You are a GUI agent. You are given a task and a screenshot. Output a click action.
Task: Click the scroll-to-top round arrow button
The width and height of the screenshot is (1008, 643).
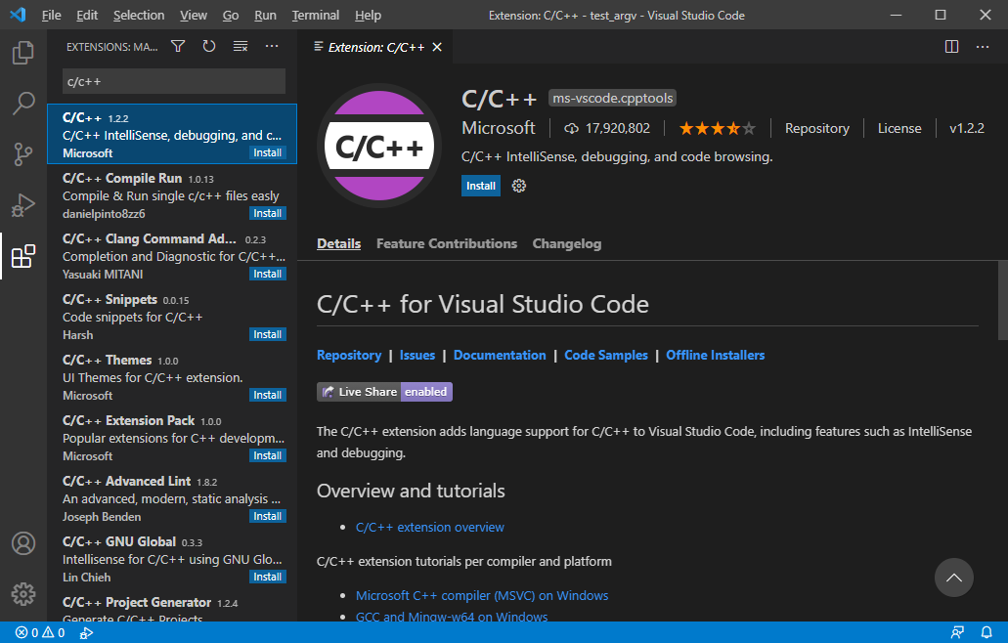coord(953,578)
